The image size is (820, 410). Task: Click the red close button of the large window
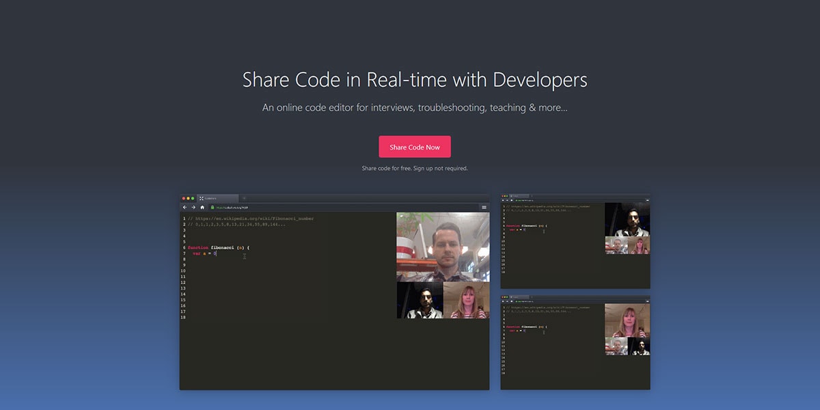[184, 198]
